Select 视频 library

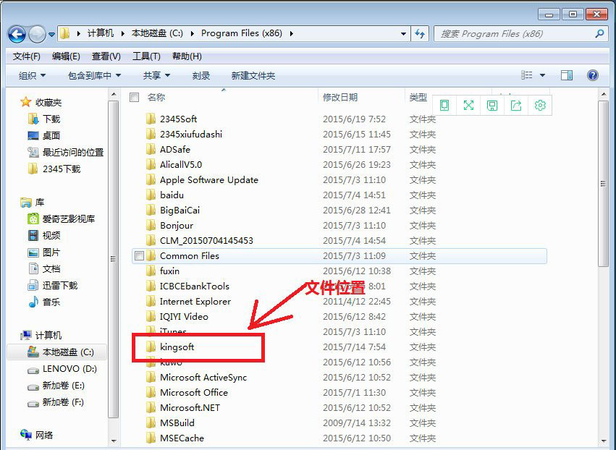(44, 235)
